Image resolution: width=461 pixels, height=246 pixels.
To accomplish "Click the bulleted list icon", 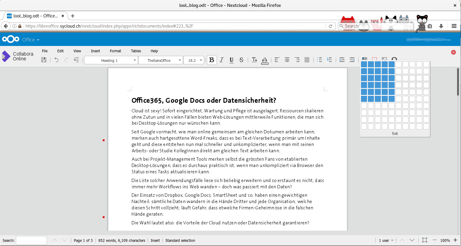I will point(320,60).
